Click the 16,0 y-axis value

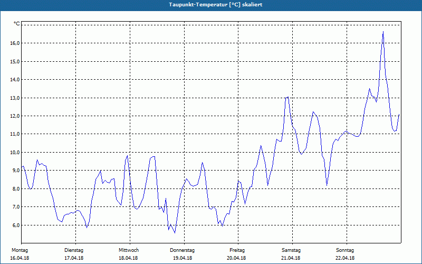tap(15, 43)
